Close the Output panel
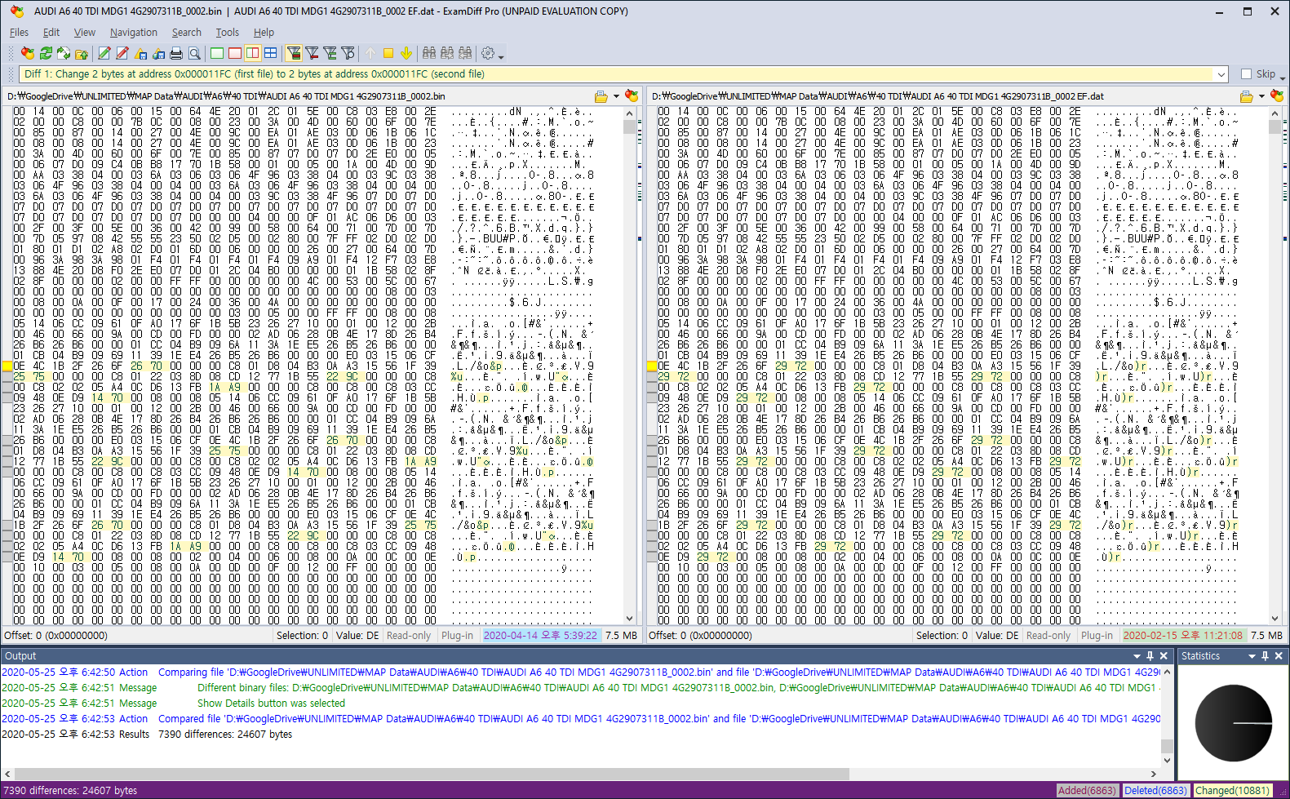This screenshot has width=1290, height=799. (x=1164, y=656)
